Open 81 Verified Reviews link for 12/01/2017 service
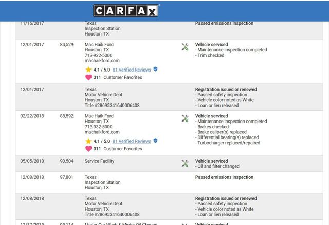Screen dimensions: 329x225 [132, 69]
